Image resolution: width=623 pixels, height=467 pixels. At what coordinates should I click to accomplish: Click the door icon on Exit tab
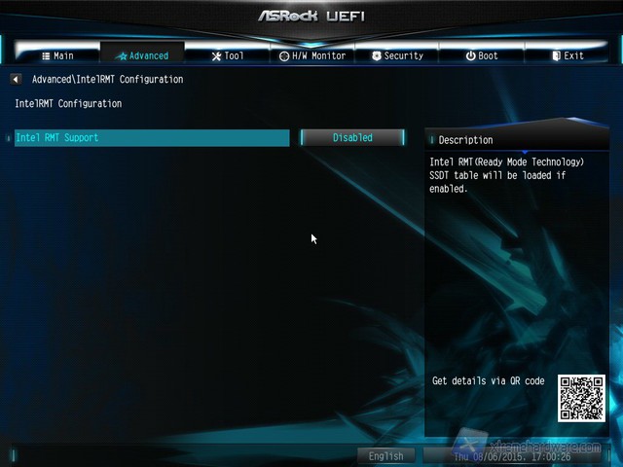[557, 56]
